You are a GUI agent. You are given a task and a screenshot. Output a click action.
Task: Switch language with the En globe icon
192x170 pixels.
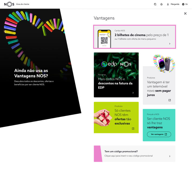(x=185, y=4)
